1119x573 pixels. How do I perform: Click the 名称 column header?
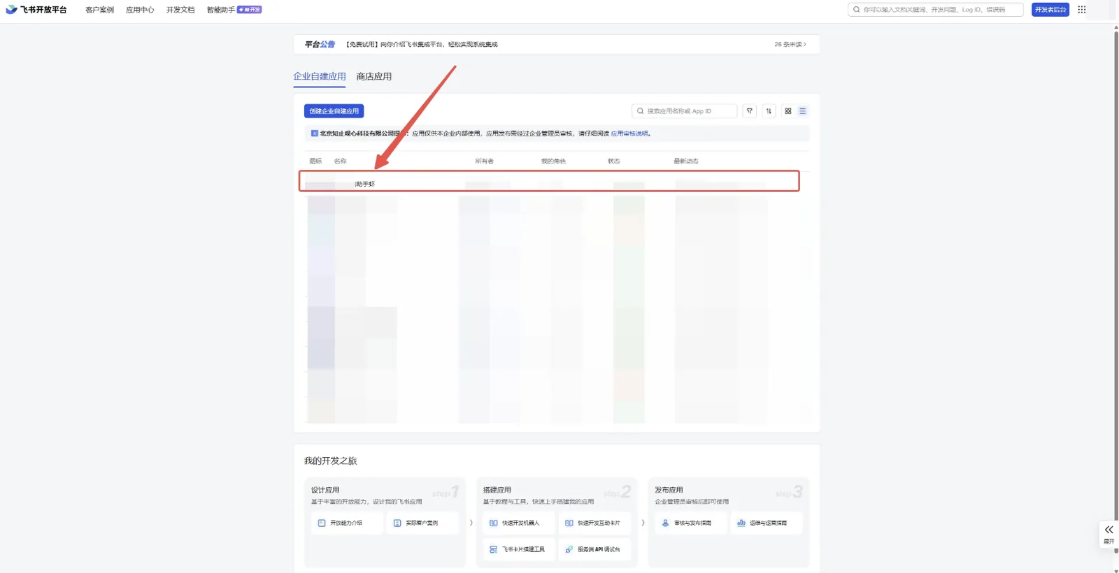coord(341,161)
